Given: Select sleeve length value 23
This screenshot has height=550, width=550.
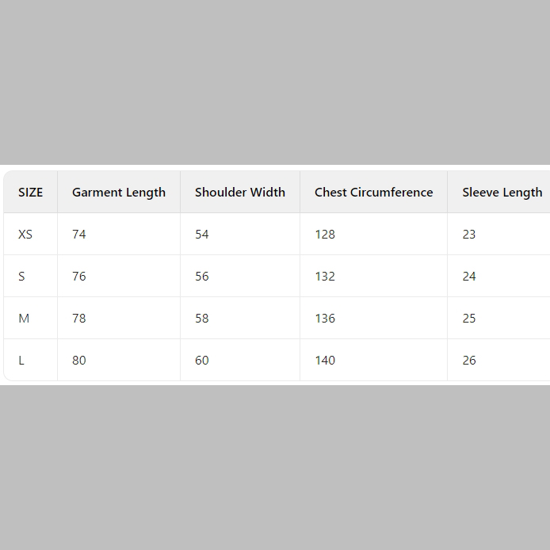Looking at the screenshot, I should 469,234.
